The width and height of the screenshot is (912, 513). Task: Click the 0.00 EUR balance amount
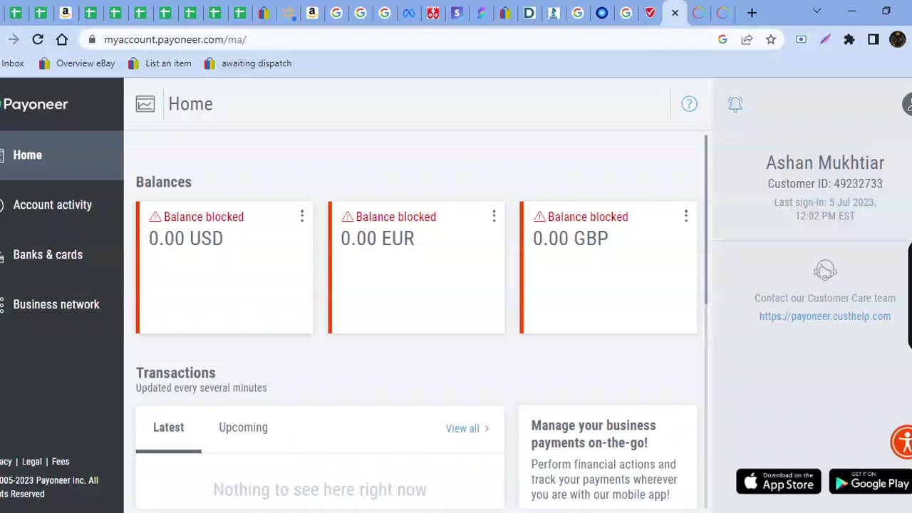coord(378,239)
